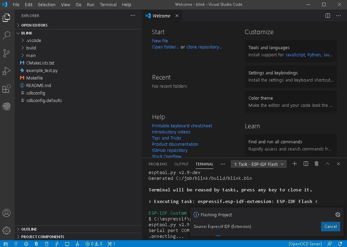The width and height of the screenshot is (347, 247).
Task: Open the Introductory videos link
Action: tap(171, 132)
